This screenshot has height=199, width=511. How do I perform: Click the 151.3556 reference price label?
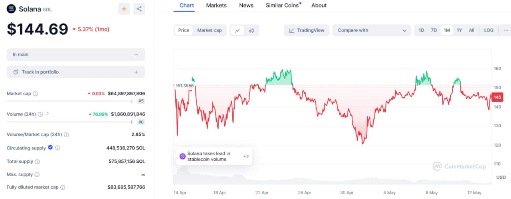point(184,86)
